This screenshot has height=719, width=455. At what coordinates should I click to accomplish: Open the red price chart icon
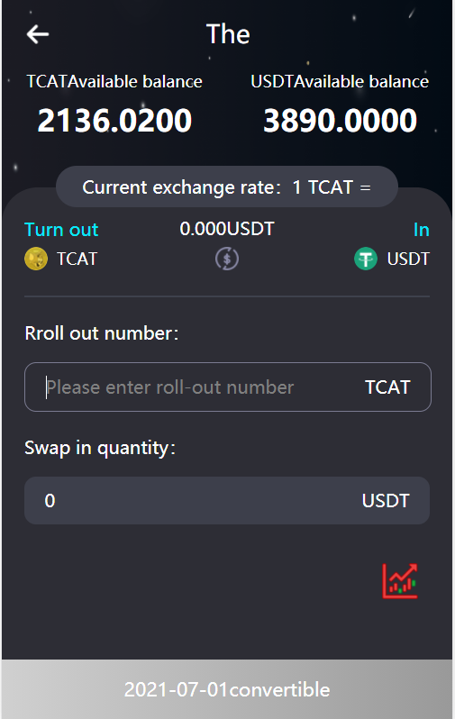(x=400, y=581)
